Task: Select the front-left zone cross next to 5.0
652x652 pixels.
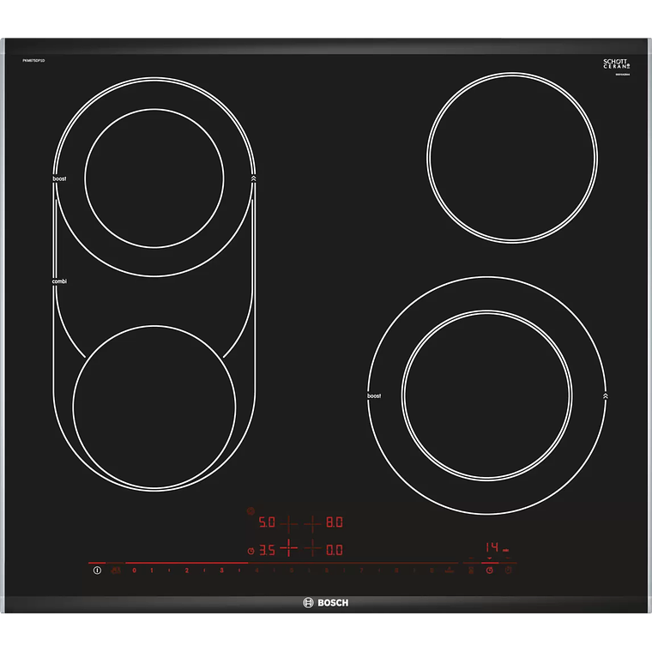Action: (288, 522)
